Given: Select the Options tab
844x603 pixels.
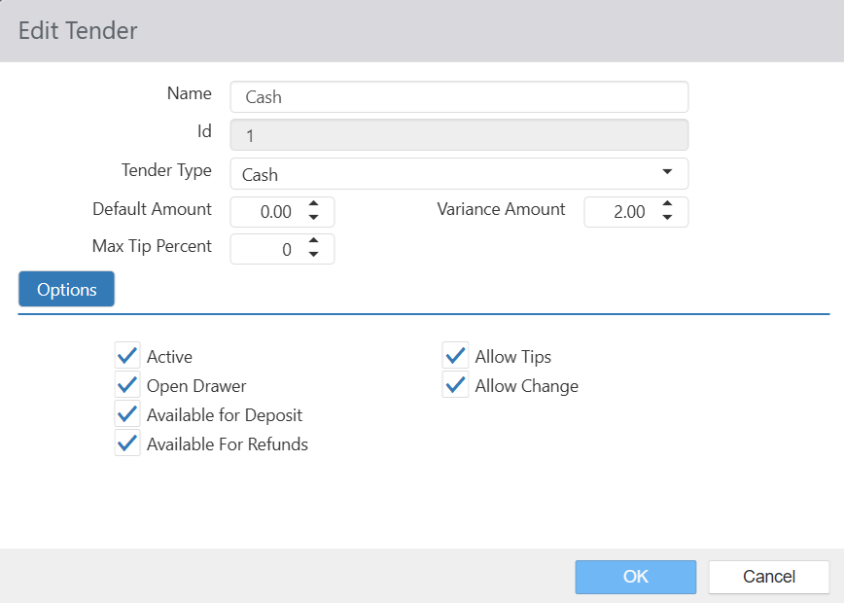Looking at the screenshot, I should (x=66, y=289).
